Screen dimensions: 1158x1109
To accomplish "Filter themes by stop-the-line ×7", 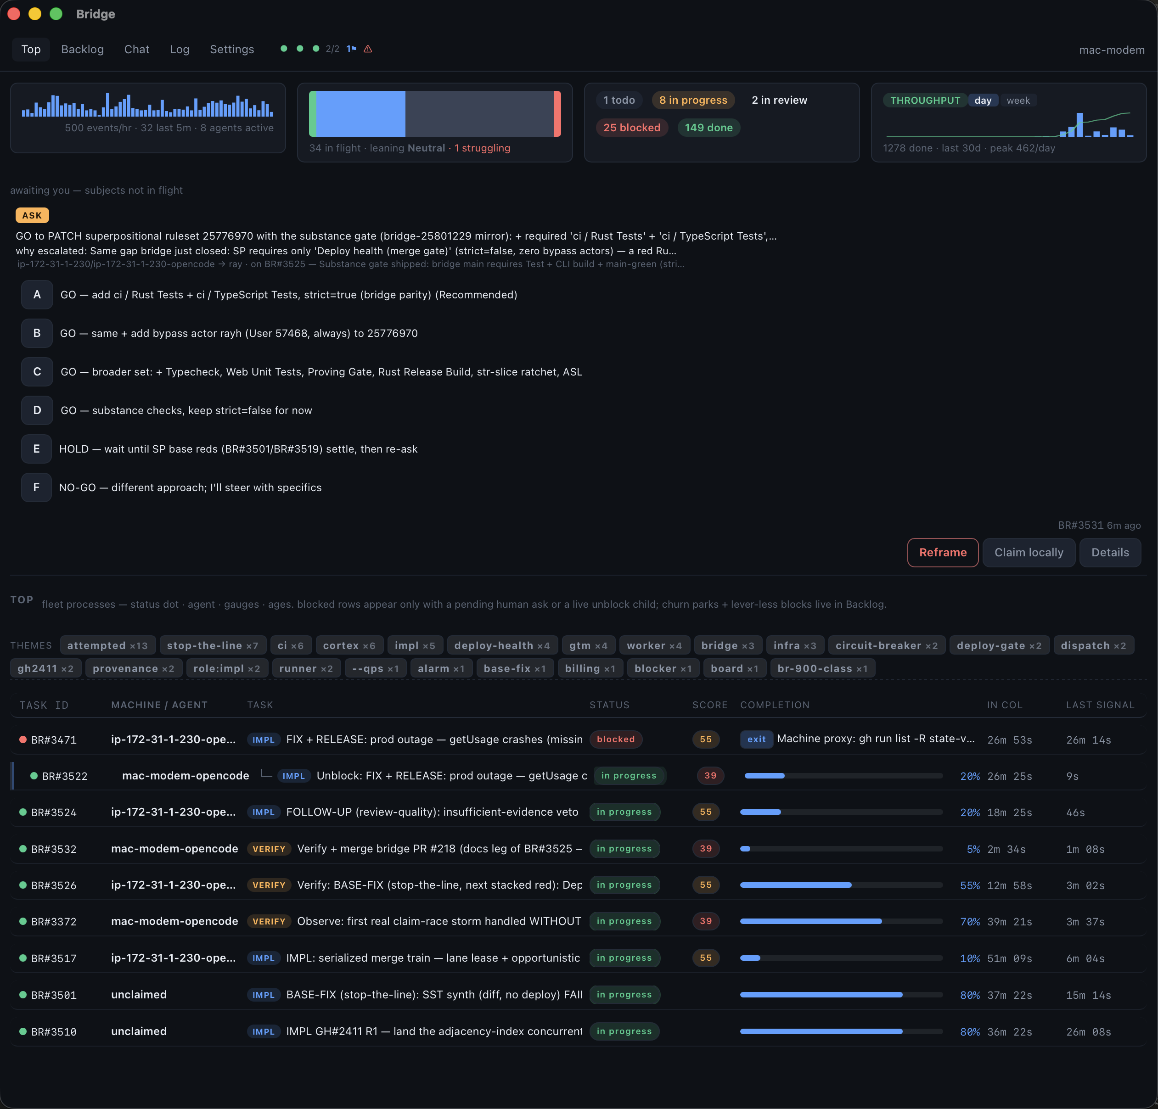I will [213, 645].
